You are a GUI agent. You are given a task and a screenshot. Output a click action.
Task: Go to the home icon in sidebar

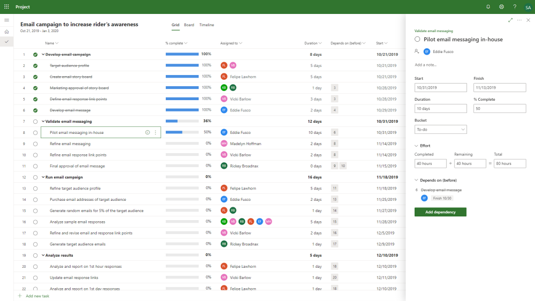point(6,32)
